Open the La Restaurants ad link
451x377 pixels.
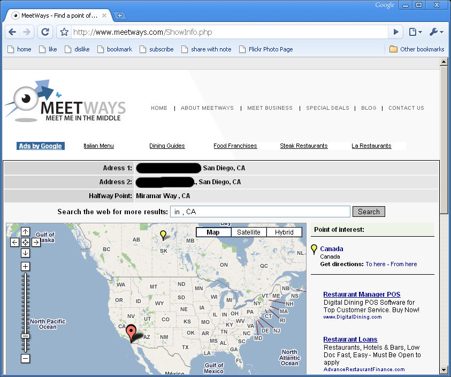click(371, 146)
